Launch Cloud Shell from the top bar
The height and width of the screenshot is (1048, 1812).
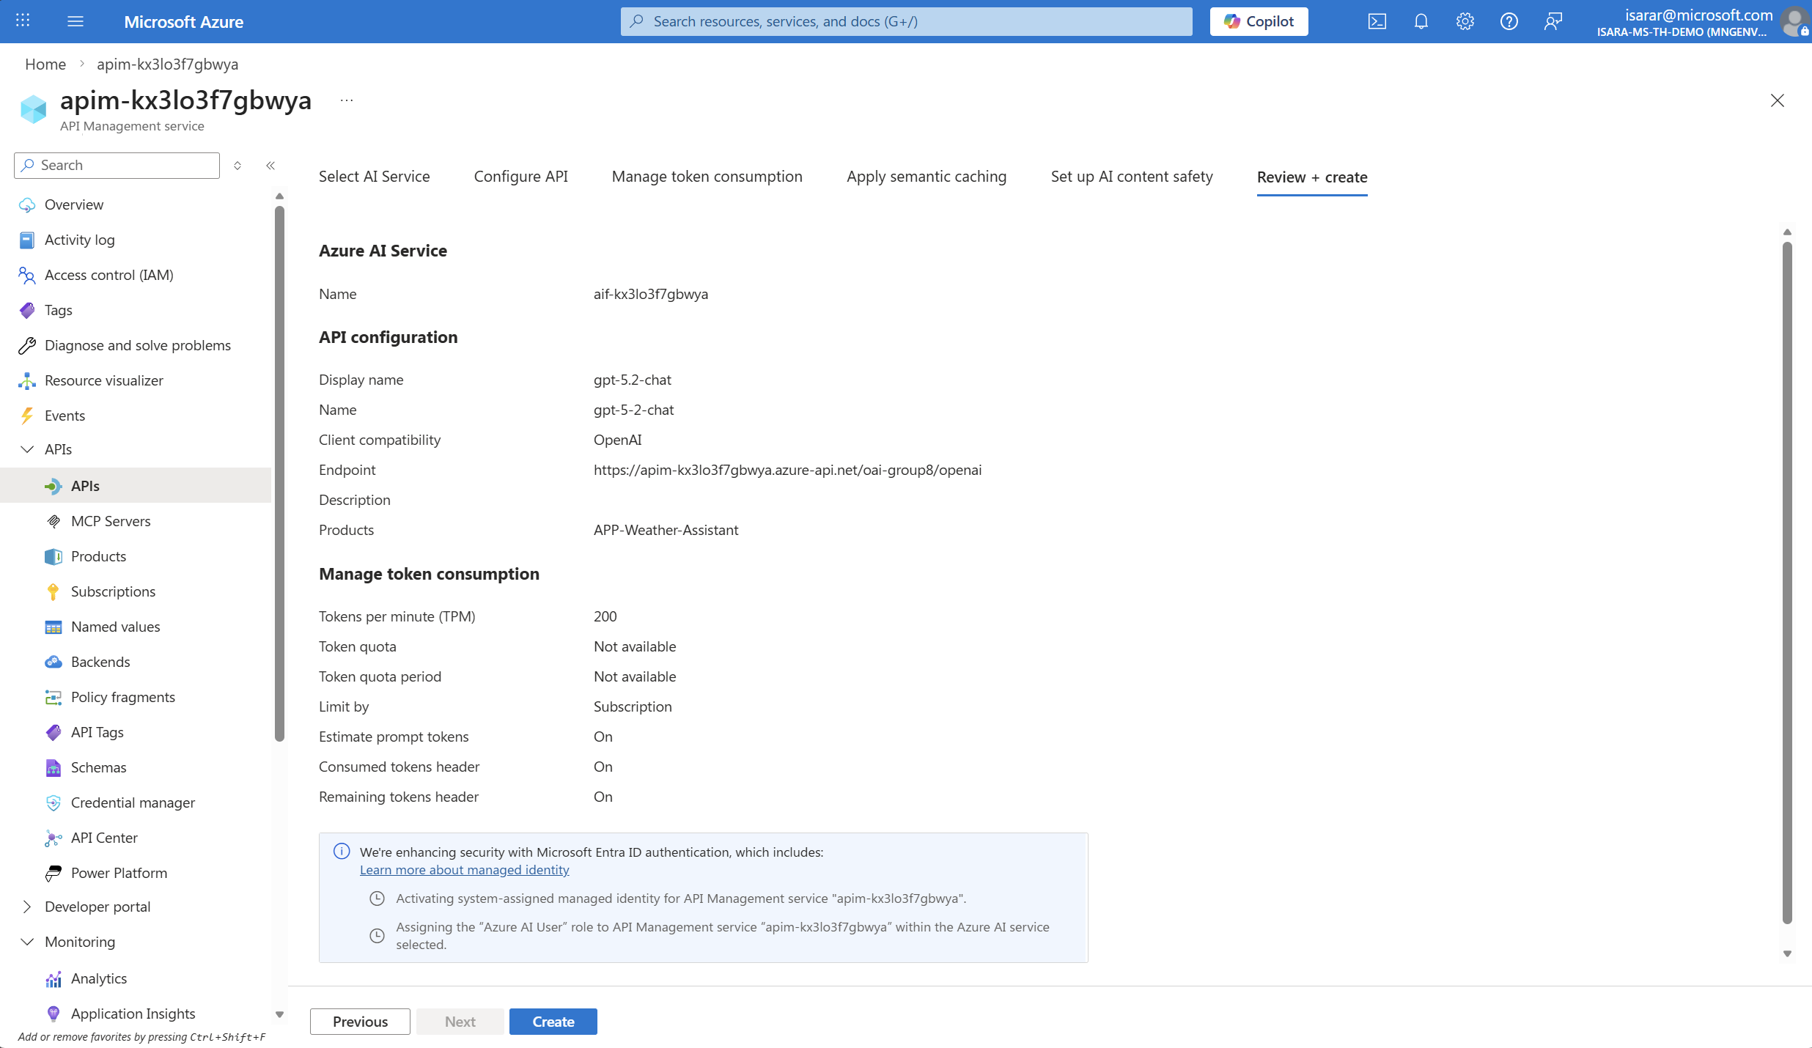pyautogui.click(x=1377, y=21)
